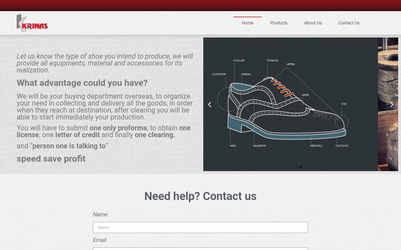Click the 'LINING' label in diagram
The height and width of the screenshot is (250, 401).
pyautogui.click(x=246, y=74)
